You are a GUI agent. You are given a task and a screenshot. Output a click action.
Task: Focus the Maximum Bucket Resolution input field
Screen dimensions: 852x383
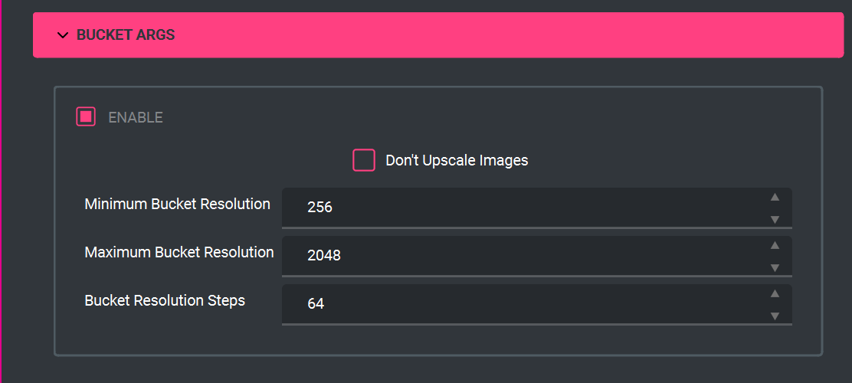click(521, 255)
